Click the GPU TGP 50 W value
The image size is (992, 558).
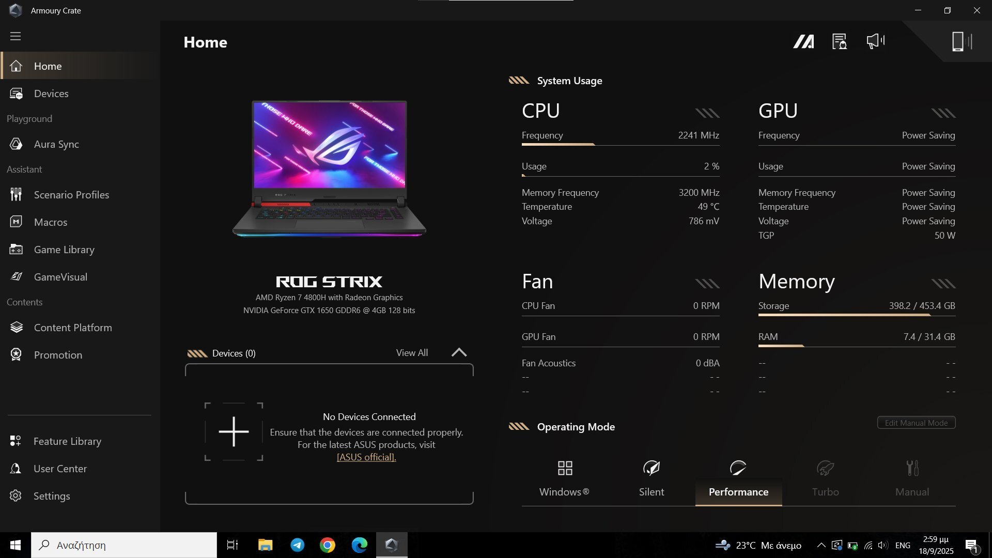pos(944,236)
